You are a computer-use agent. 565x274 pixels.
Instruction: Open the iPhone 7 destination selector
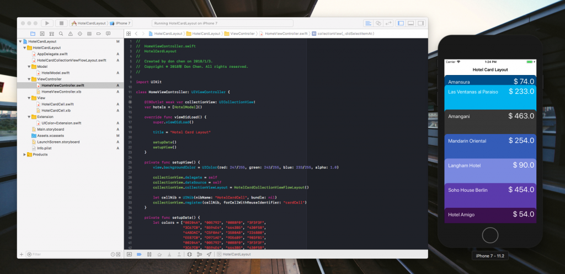(x=121, y=23)
